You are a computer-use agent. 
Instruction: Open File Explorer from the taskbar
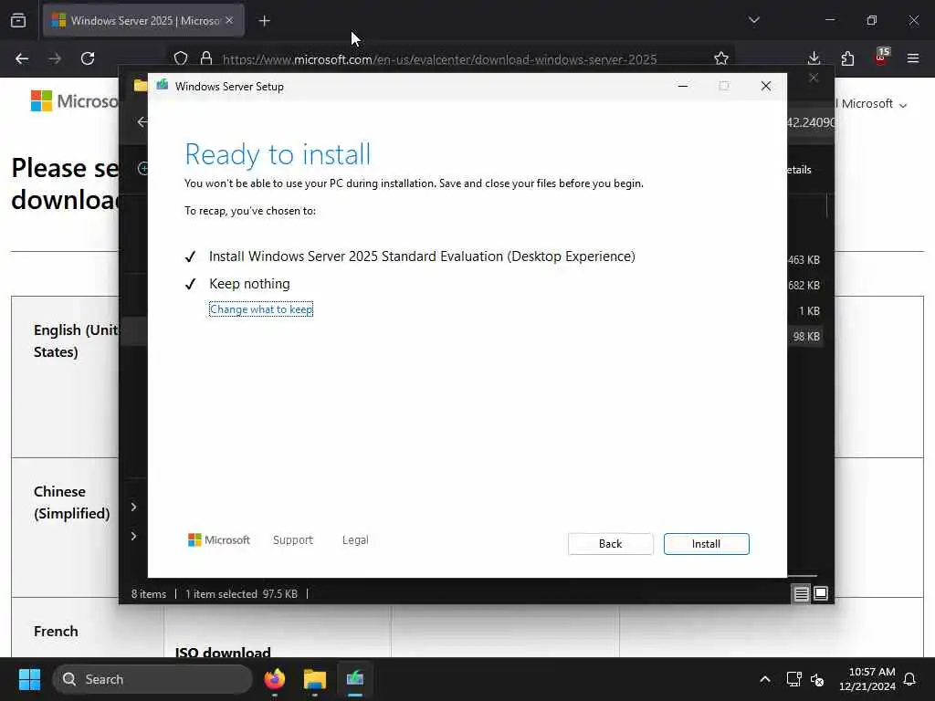pyautogui.click(x=315, y=679)
